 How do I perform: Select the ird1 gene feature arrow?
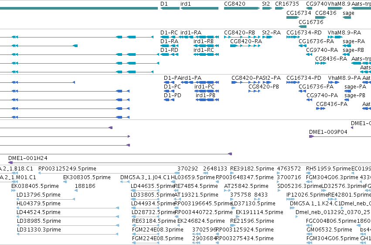click(x=199, y=8)
